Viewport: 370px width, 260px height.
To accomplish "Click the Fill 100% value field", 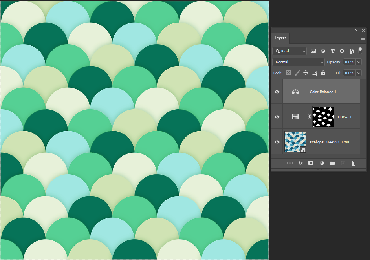I will pos(350,73).
